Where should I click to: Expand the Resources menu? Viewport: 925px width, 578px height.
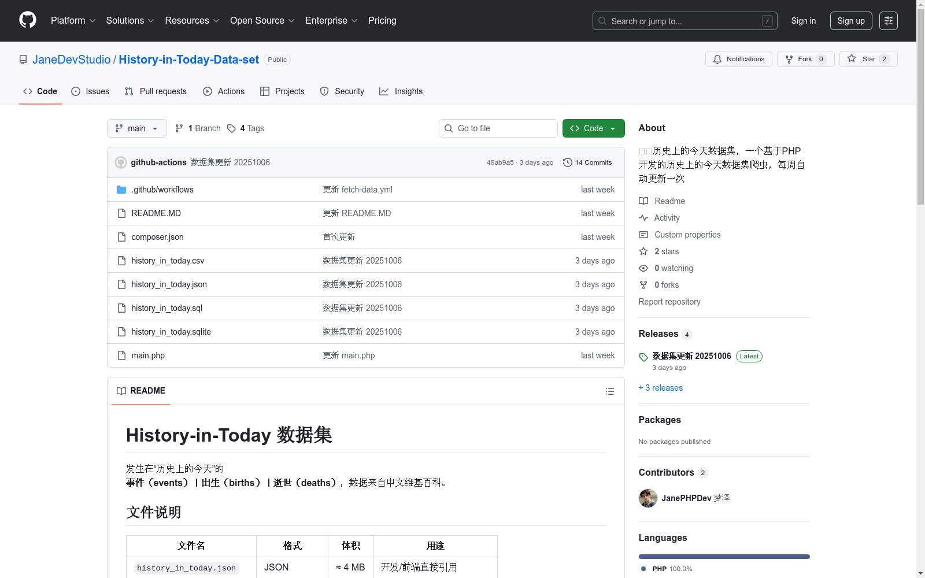[192, 21]
